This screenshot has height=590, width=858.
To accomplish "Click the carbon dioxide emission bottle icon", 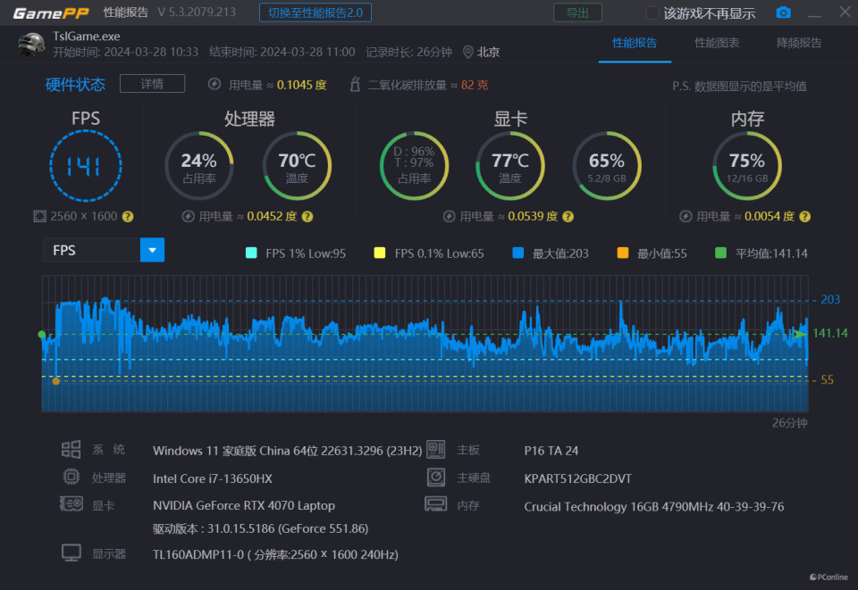I will point(355,84).
